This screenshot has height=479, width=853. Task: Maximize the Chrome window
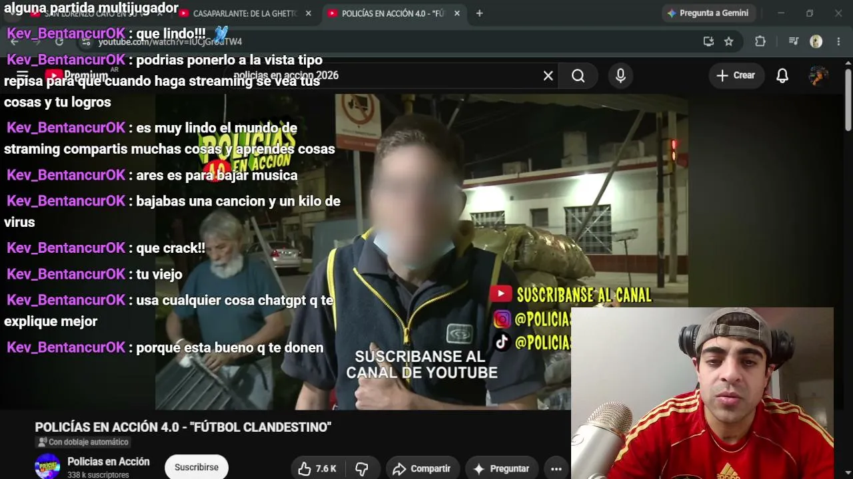pyautogui.click(x=810, y=13)
